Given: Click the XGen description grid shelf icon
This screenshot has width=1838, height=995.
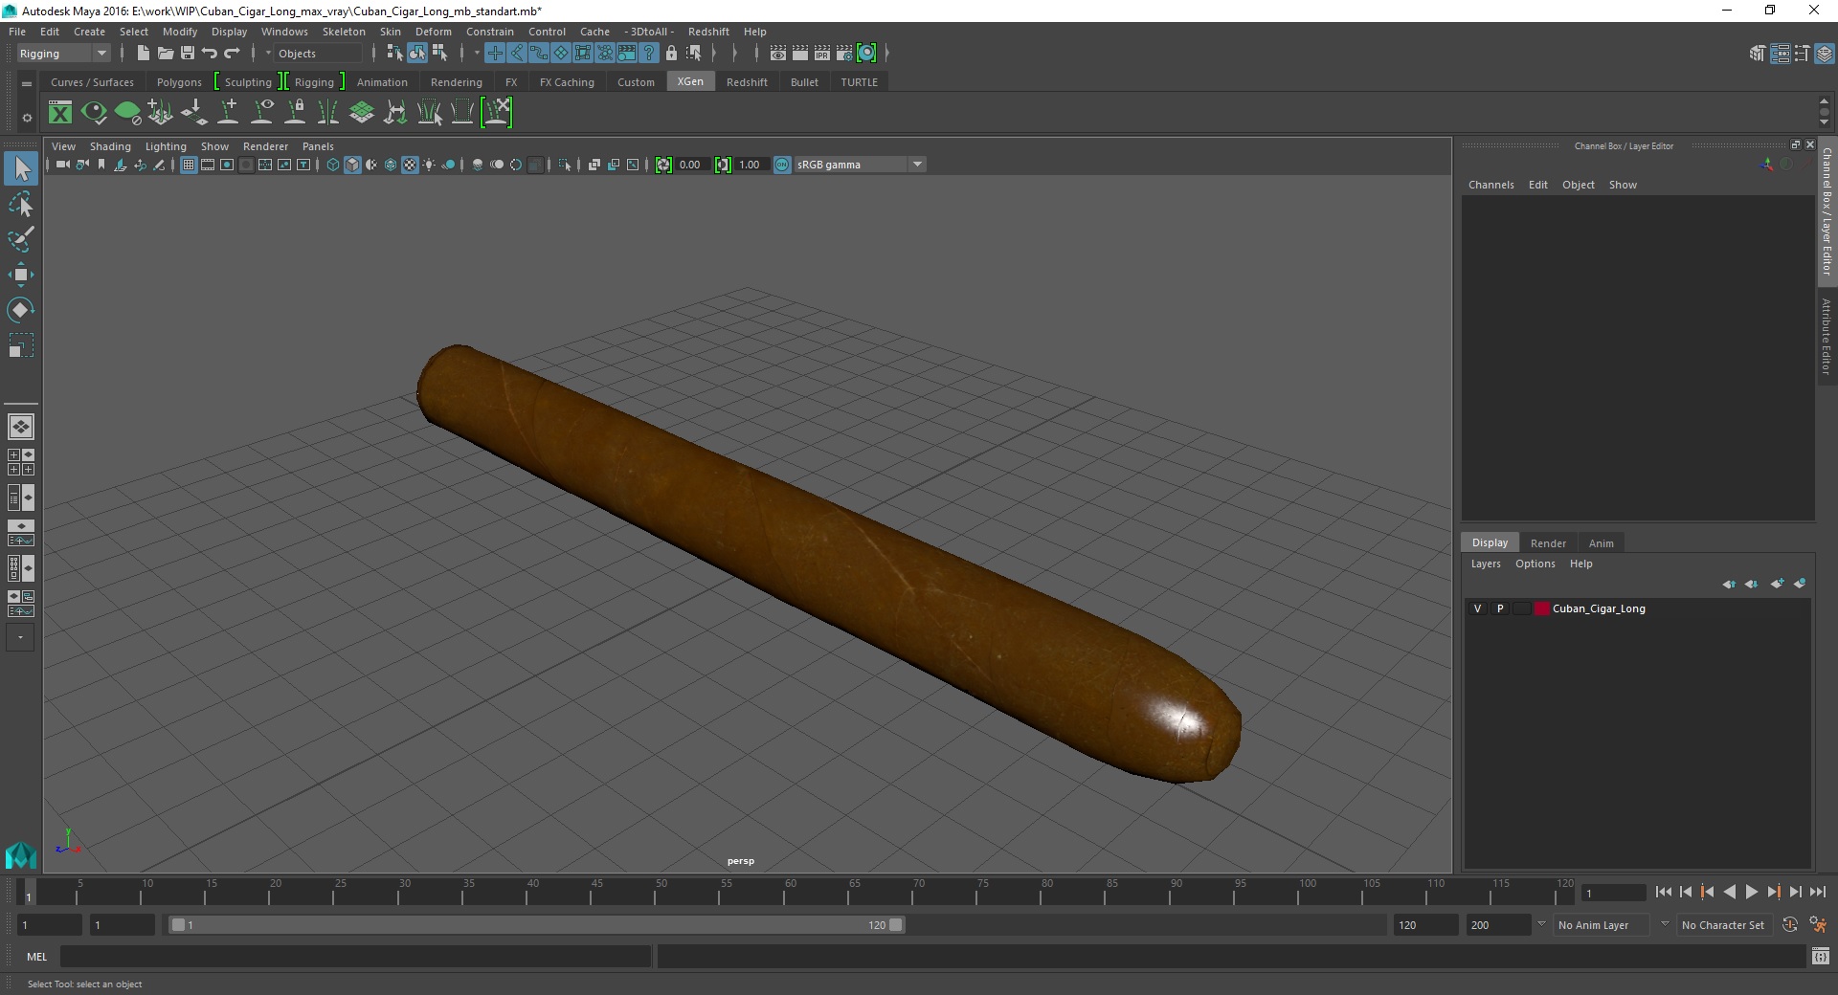Looking at the screenshot, I should 362,113.
